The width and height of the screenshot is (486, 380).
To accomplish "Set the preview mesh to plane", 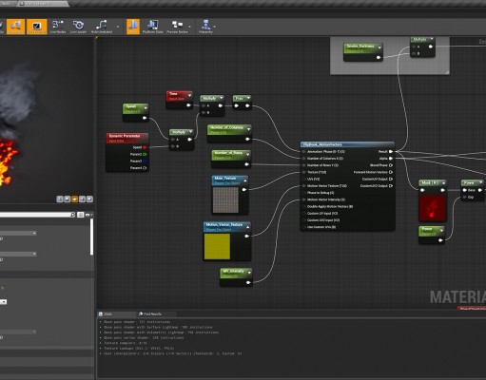I will 75,199.
